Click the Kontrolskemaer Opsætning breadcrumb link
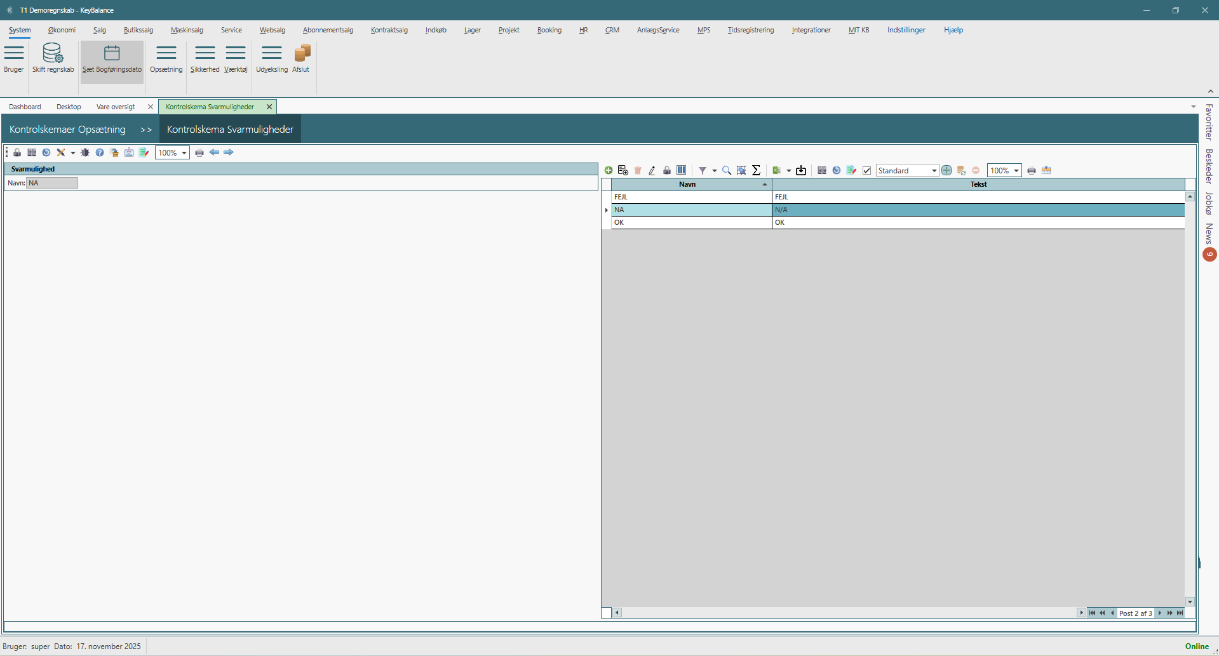The image size is (1219, 656). 67,129
